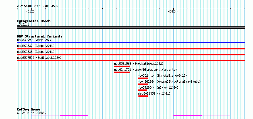The width and height of the screenshot is (253, 119).
Task: Click the left arrow end of the ruler
Action: [18, 9]
